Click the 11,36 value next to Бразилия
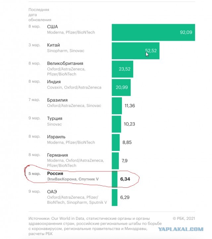 130,106
